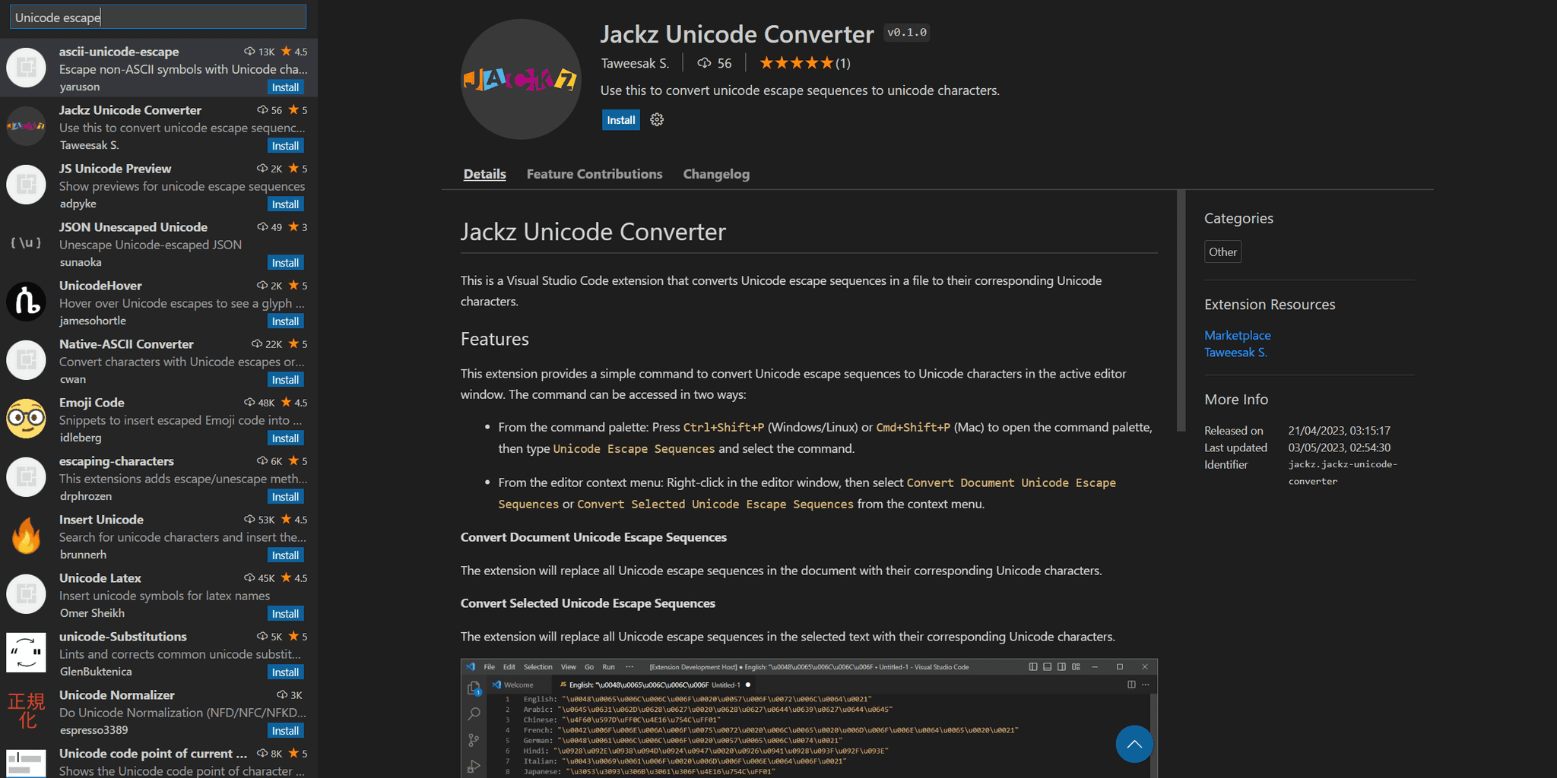Click the five-star rating in the header
The height and width of the screenshot is (778, 1557).
797,63
